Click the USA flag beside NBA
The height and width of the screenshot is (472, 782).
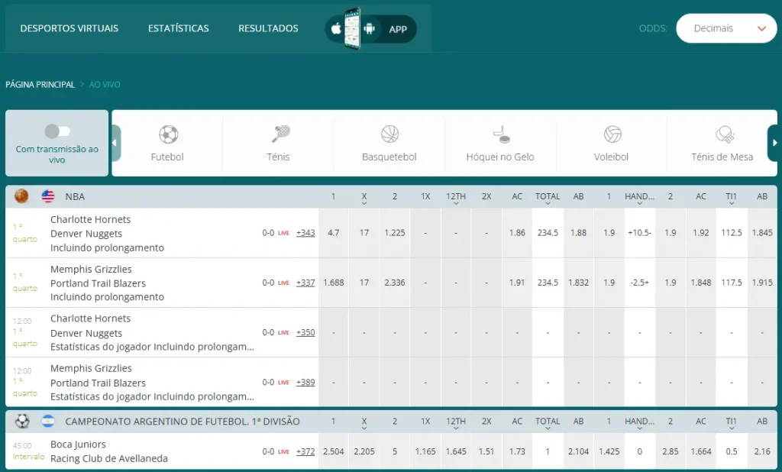pos(48,196)
